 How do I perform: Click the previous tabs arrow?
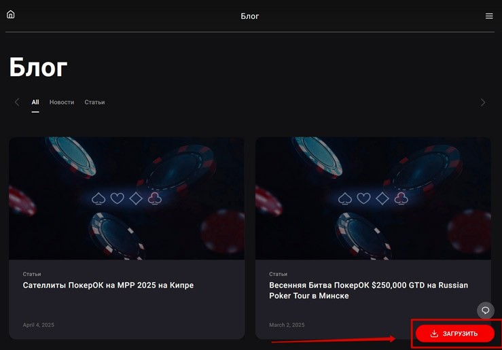tap(17, 102)
